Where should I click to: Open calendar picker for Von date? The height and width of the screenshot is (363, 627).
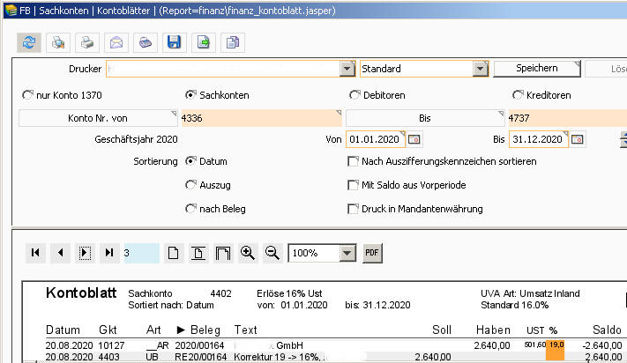click(414, 139)
